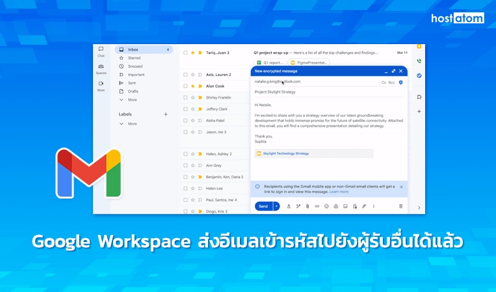Toggle confidential mode lock icon

(355, 206)
